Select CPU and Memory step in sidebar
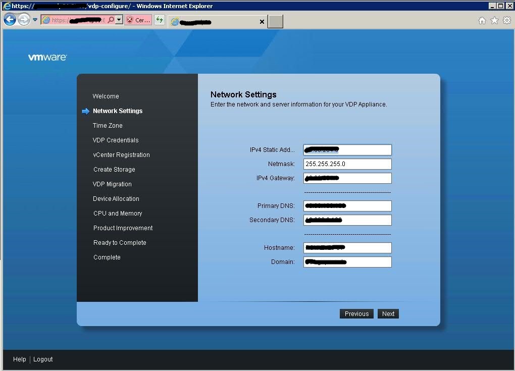This screenshot has height=371, width=515. point(118,214)
